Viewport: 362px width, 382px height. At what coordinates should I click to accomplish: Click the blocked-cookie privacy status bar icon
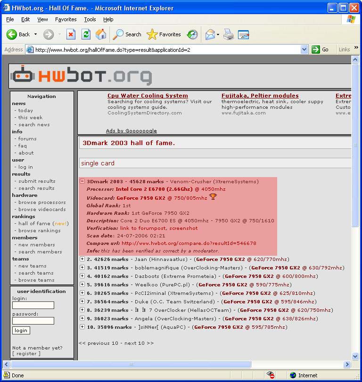271,375
